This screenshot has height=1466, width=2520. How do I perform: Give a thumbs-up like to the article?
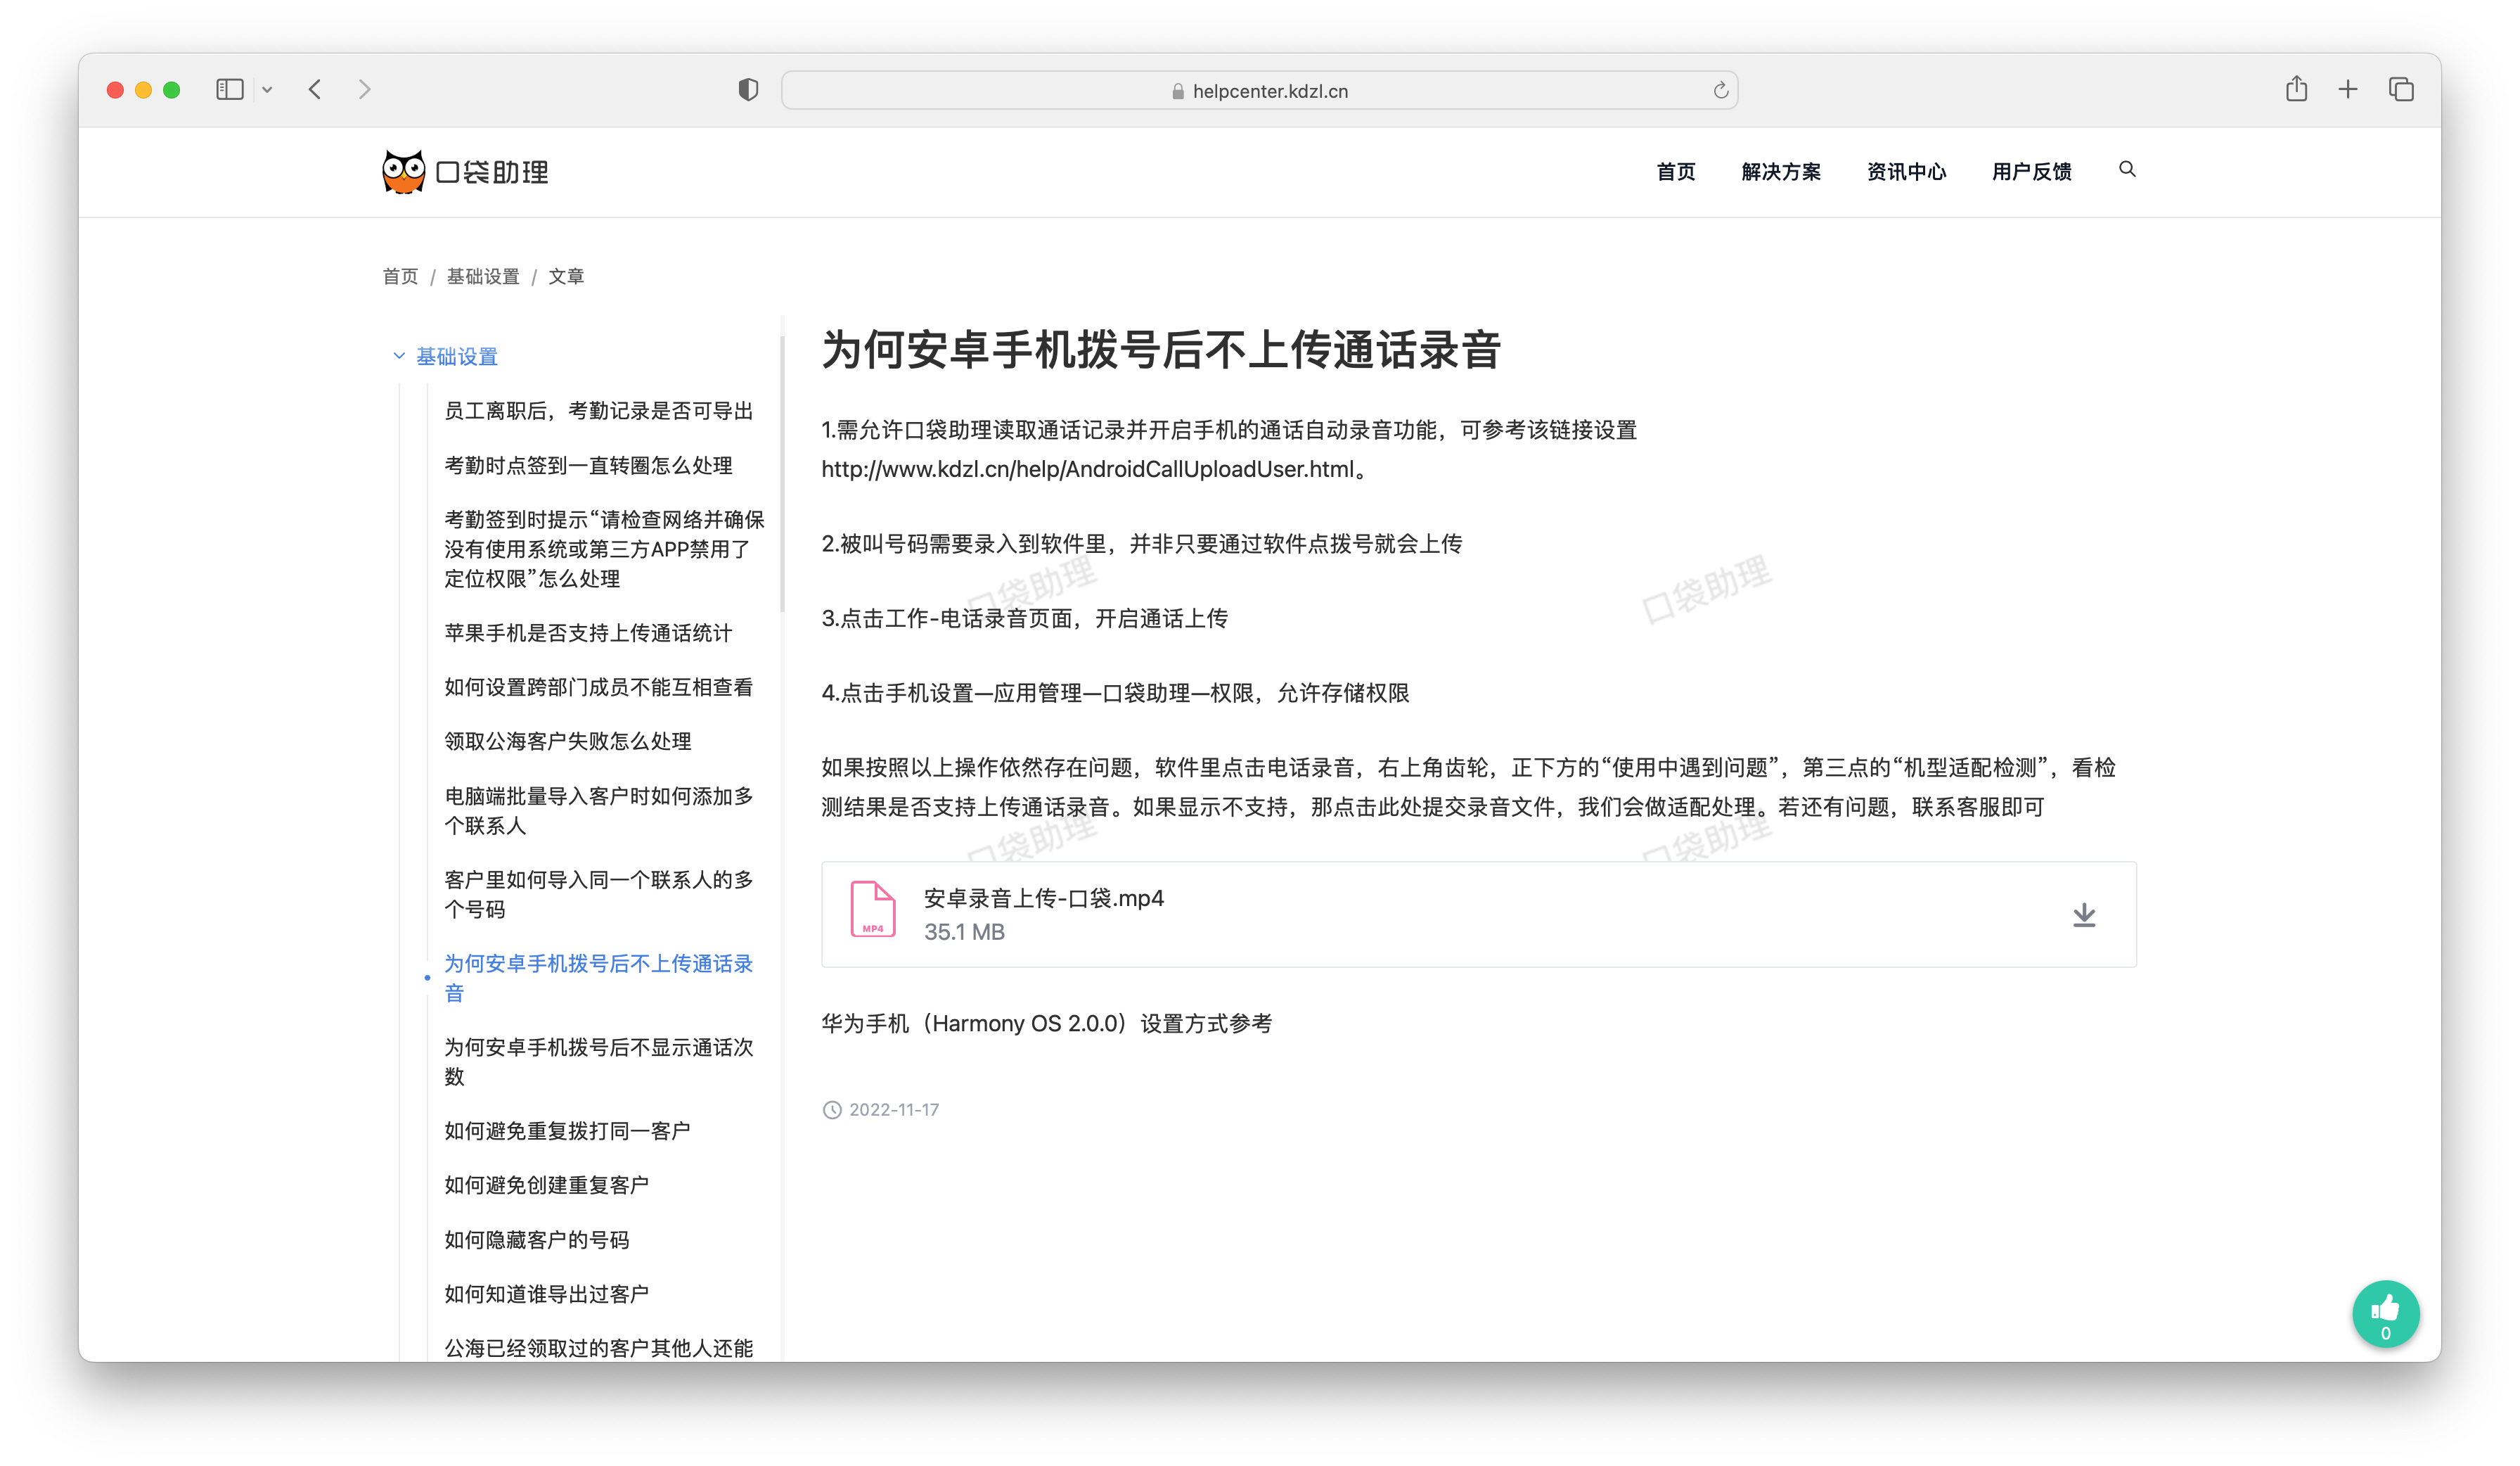(2385, 1314)
